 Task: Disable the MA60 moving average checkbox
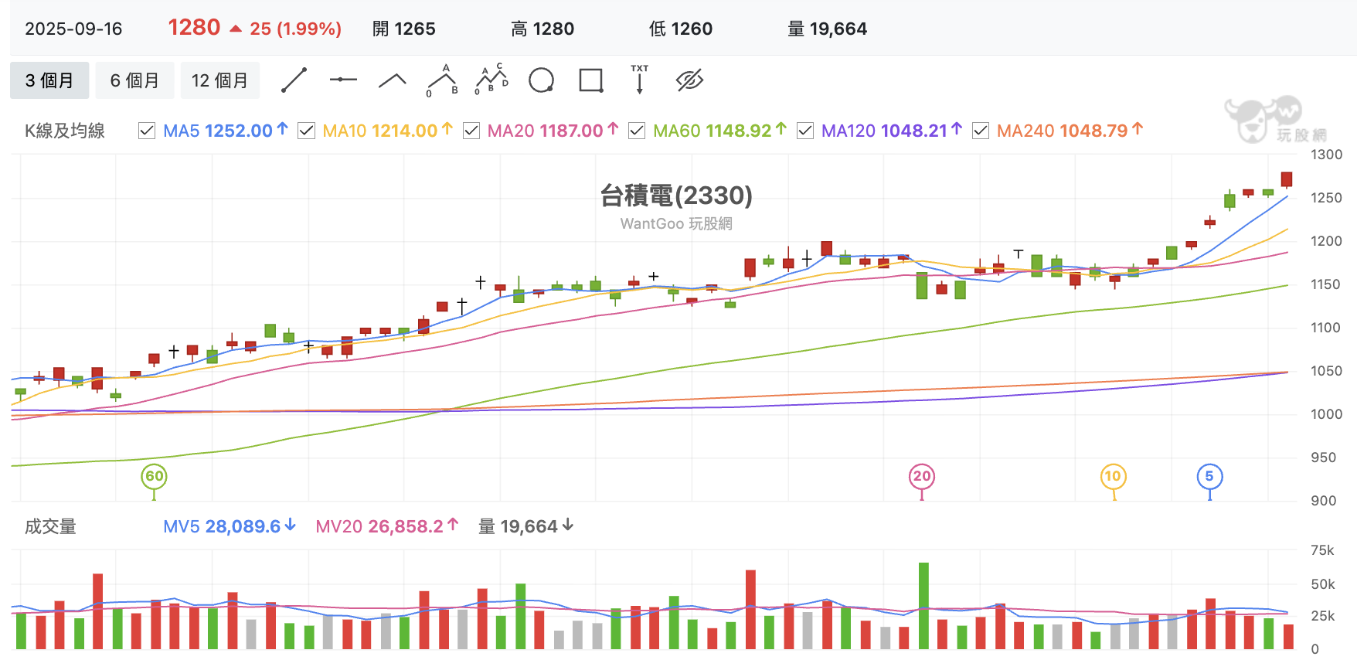coord(637,131)
